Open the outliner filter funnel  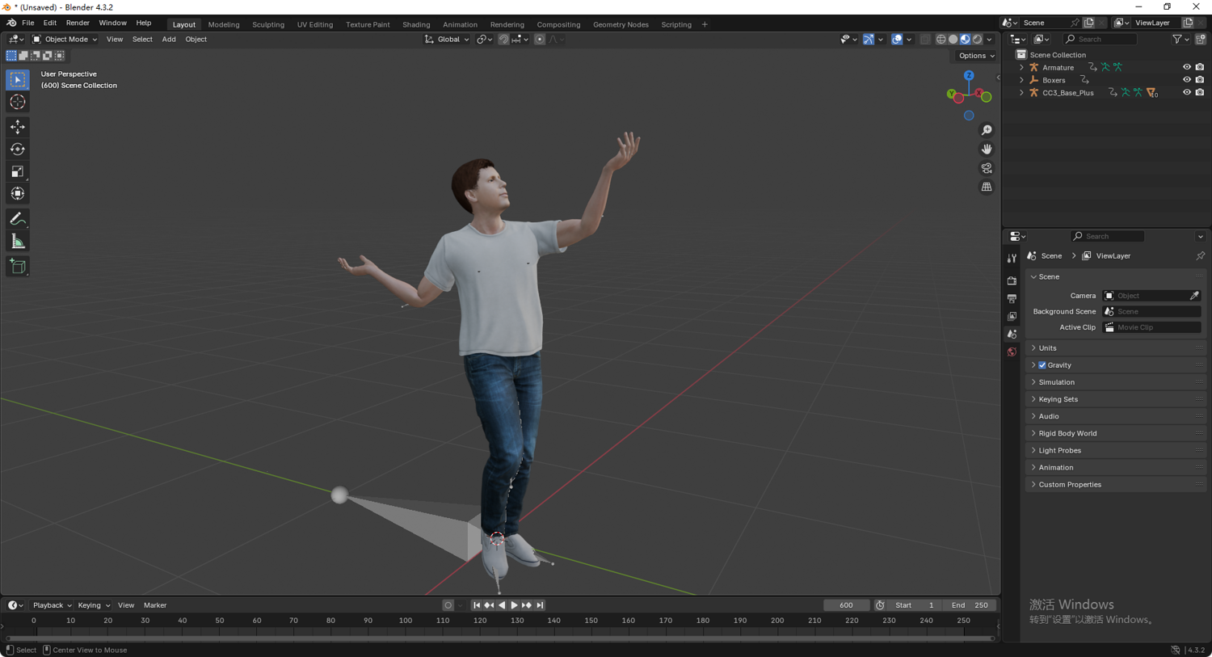click(1177, 39)
